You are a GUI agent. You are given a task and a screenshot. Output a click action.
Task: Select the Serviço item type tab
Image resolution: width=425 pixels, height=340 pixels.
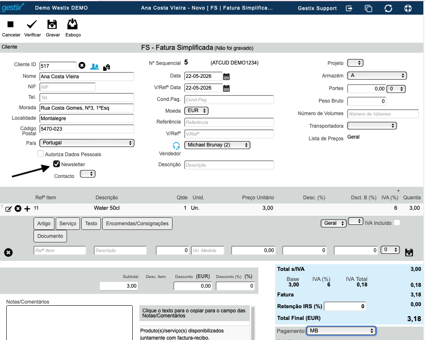point(68,224)
